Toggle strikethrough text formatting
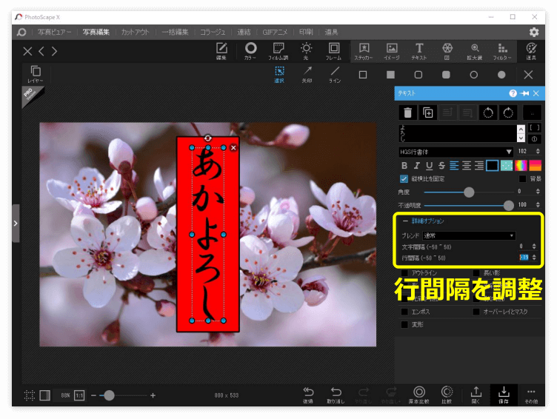This screenshot has width=557, height=419. point(441,166)
